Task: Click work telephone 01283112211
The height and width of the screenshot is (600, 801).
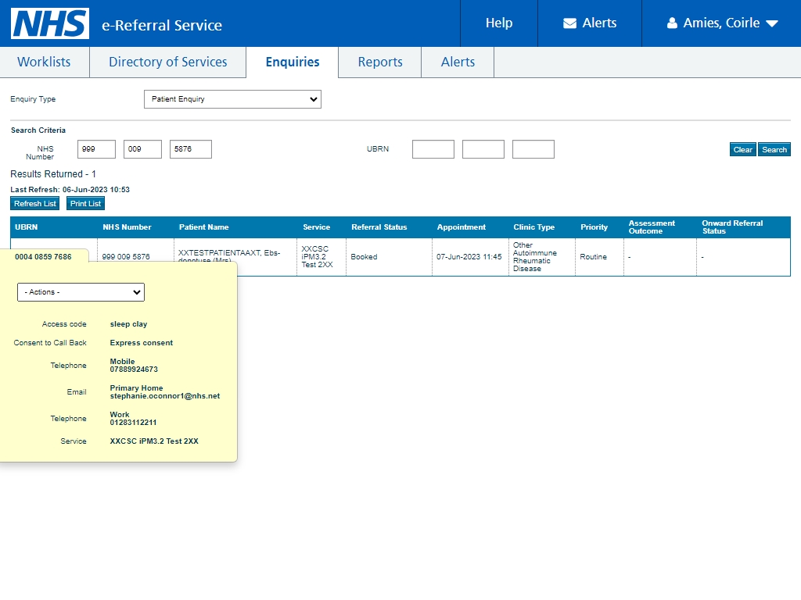Action: [133, 423]
